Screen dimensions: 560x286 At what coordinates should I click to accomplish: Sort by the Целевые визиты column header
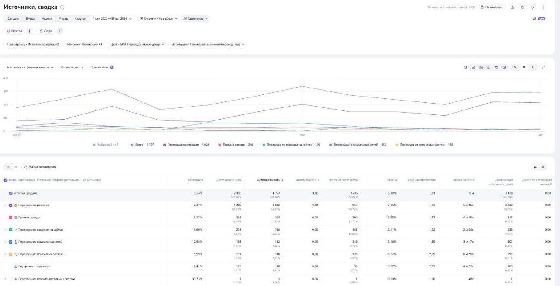(270, 180)
